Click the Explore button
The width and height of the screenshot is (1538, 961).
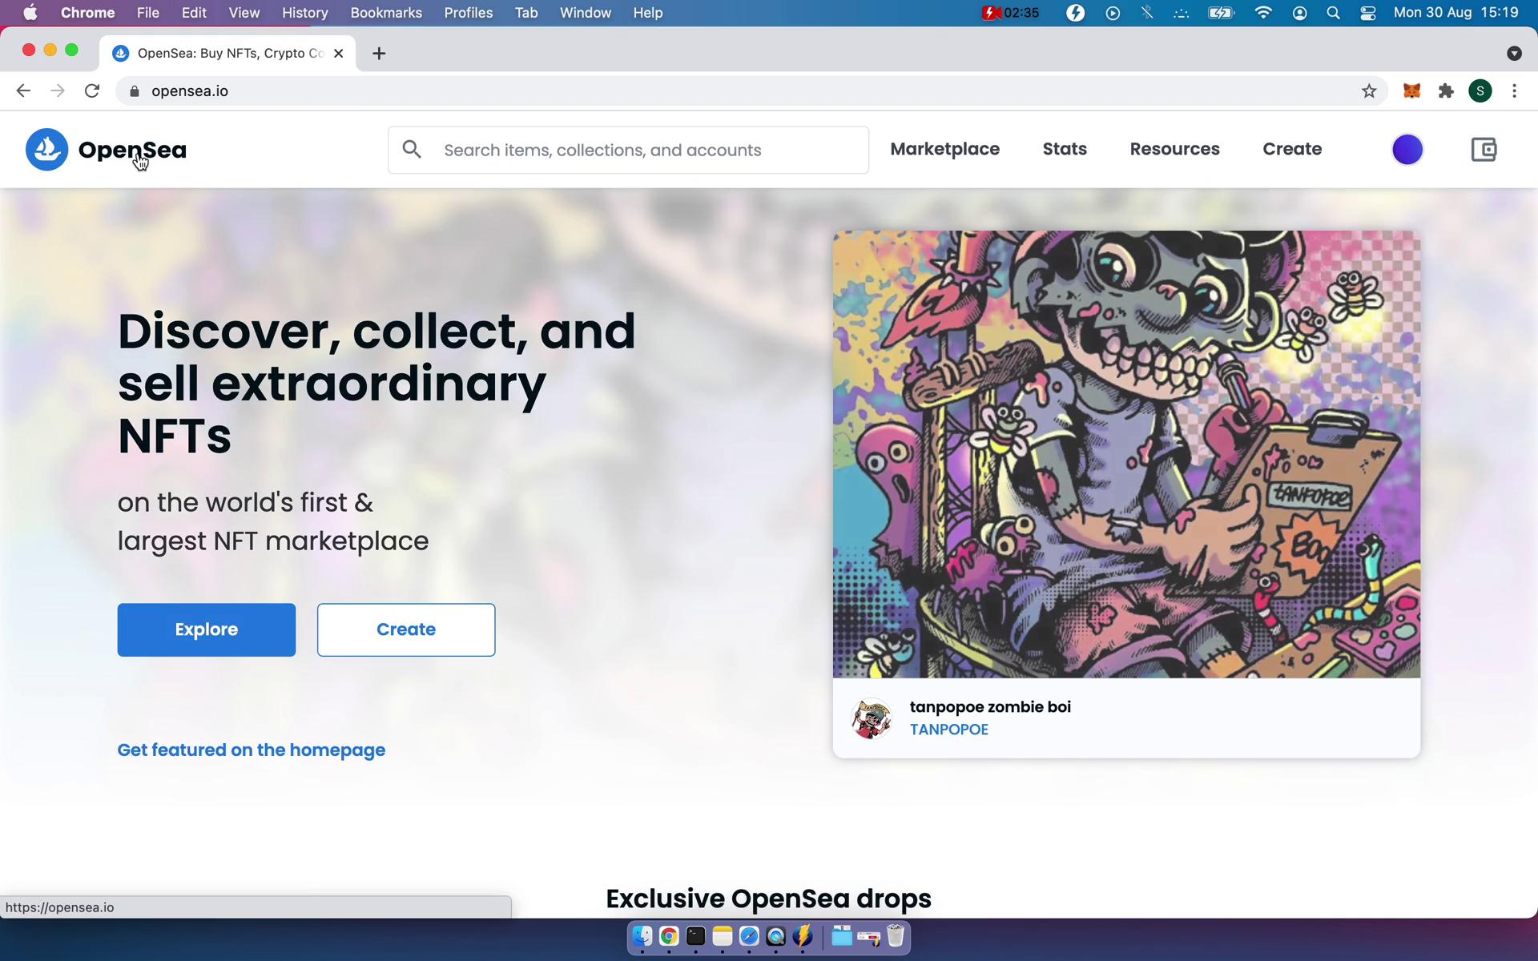click(x=206, y=629)
